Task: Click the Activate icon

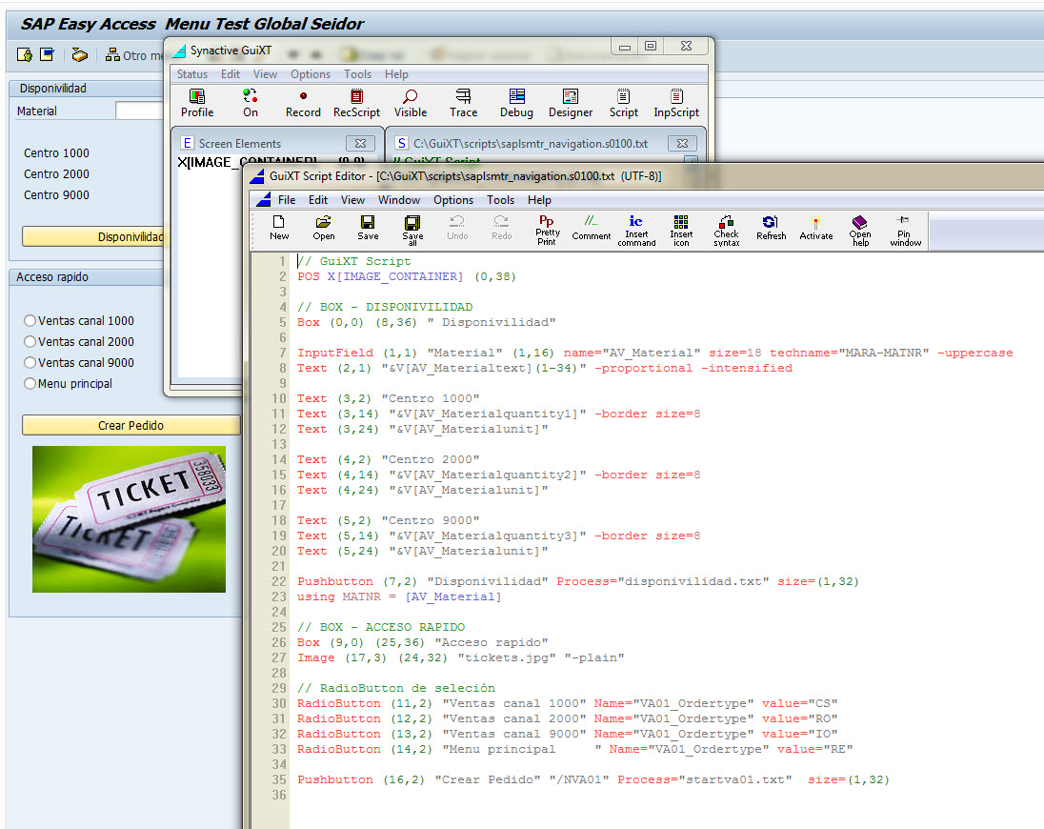Action: (815, 228)
